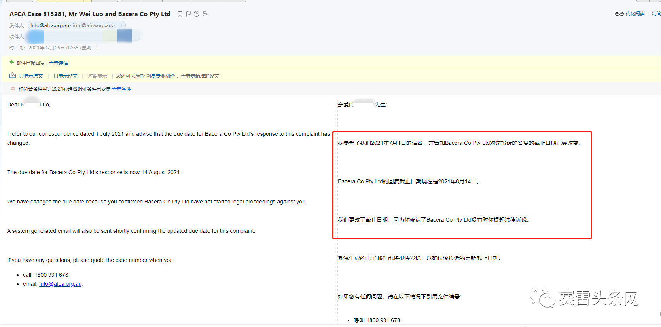The width and height of the screenshot is (661, 327).
Task: Click the glasses icon for optimized reading
Action: (619, 14)
